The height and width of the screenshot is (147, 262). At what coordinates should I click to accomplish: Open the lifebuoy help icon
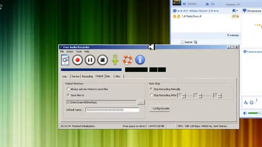(127, 60)
